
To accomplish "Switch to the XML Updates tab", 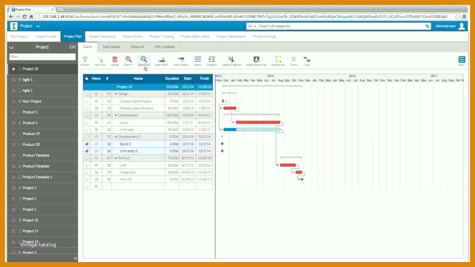I will pyautogui.click(x=164, y=47).
